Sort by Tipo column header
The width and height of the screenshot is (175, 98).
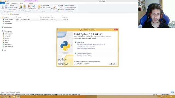52,17
